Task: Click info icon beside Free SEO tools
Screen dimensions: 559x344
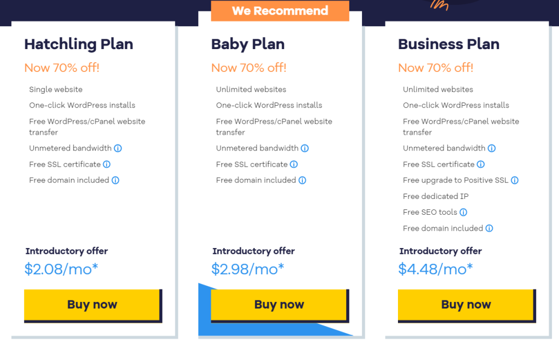Action: [x=463, y=213]
